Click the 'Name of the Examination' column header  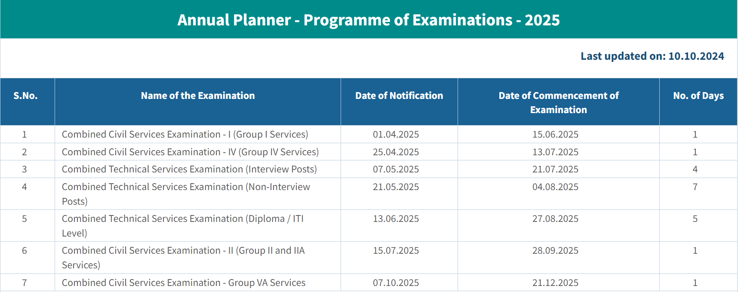pyautogui.click(x=198, y=95)
